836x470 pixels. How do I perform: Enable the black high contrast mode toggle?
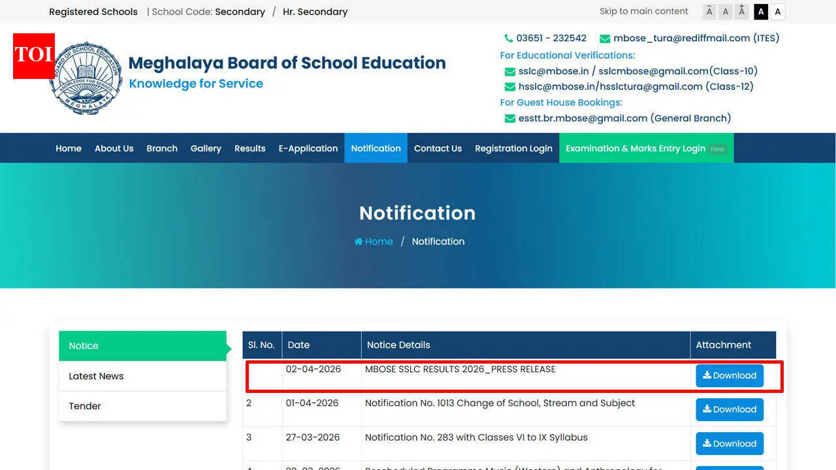[760, 11]
